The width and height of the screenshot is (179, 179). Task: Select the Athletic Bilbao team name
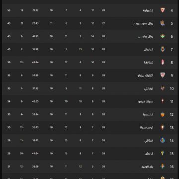[145, 76]
